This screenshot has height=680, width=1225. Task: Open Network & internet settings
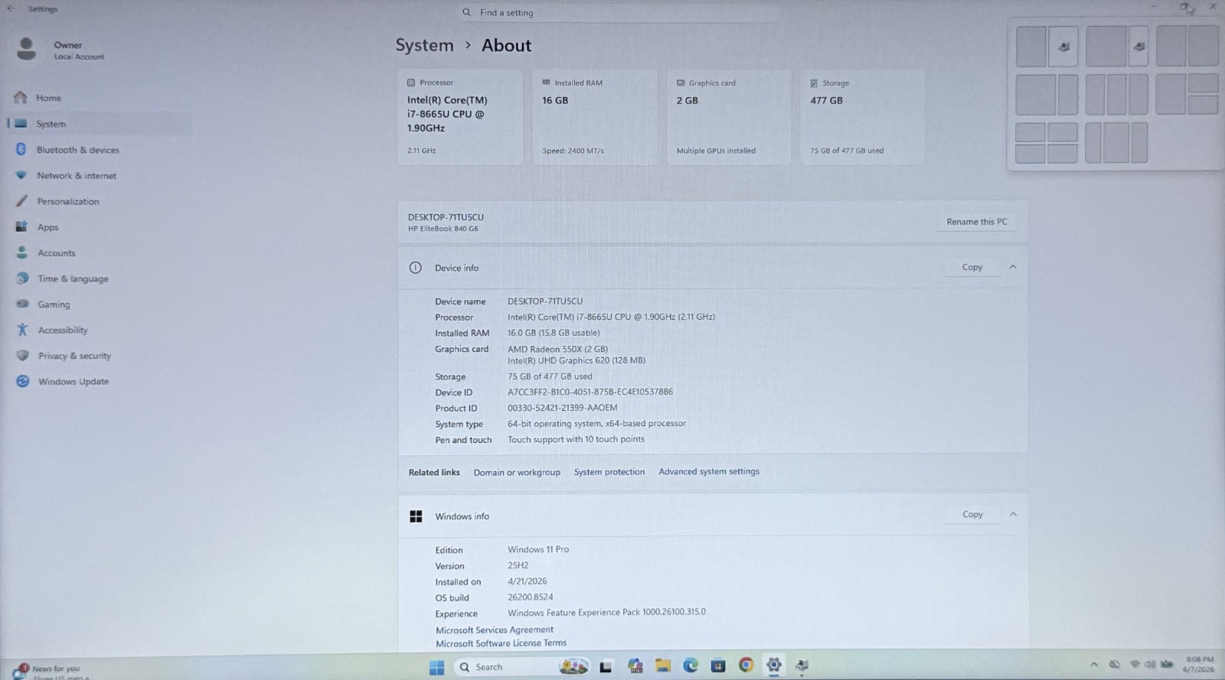click(x=77, y=176)
